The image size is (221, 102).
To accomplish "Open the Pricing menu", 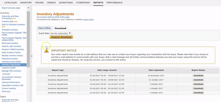I will (39, 2).
